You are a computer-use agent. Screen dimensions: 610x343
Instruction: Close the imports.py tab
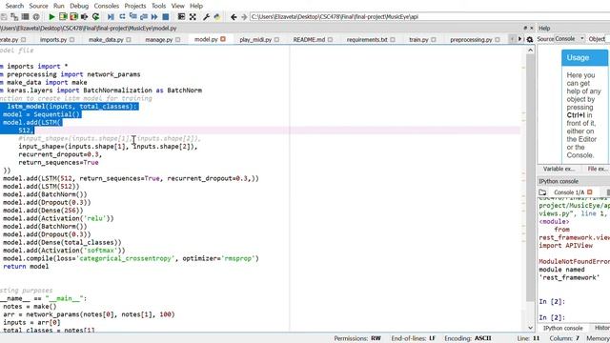tap(72, 40)
